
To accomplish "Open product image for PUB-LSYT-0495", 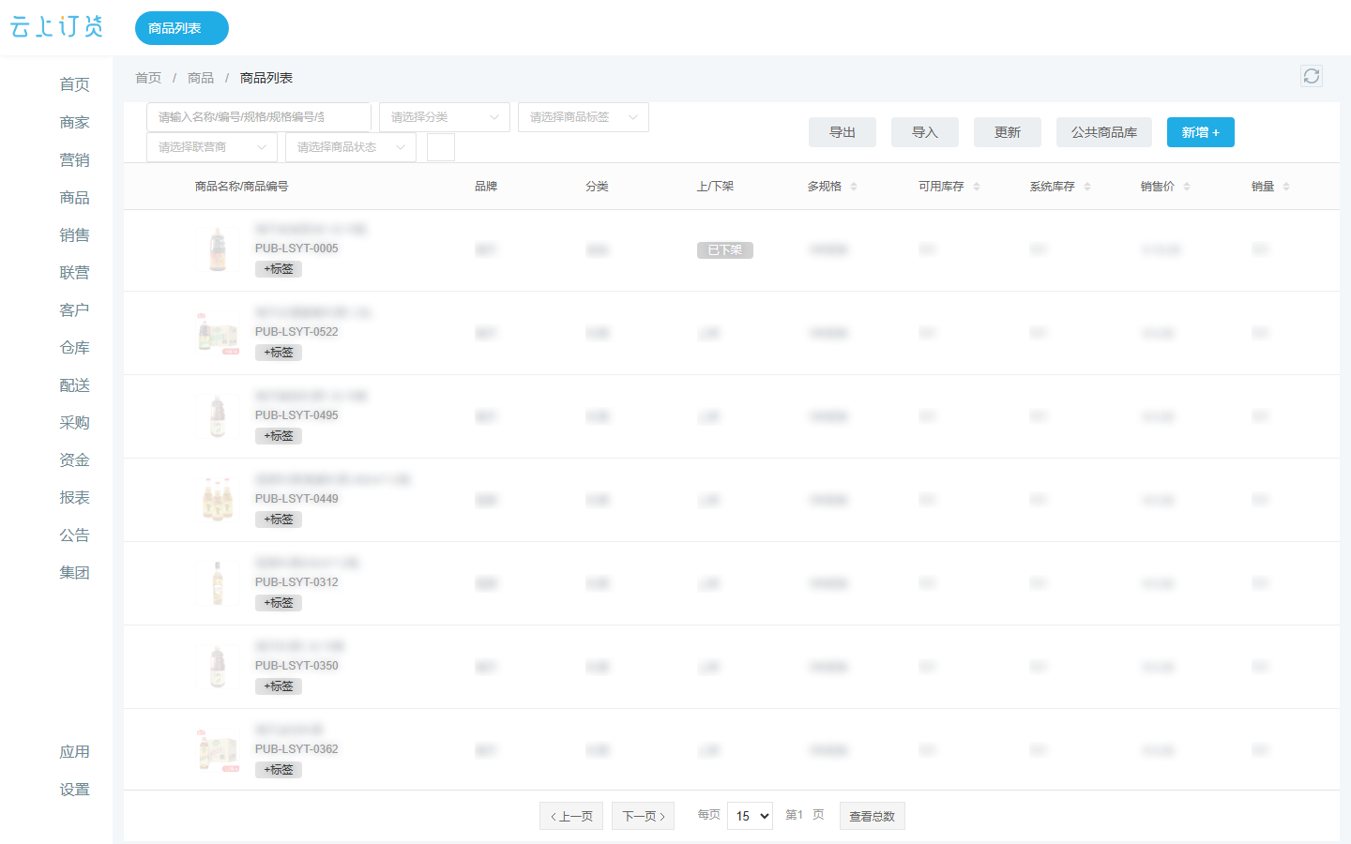I will tap(218, 416).
